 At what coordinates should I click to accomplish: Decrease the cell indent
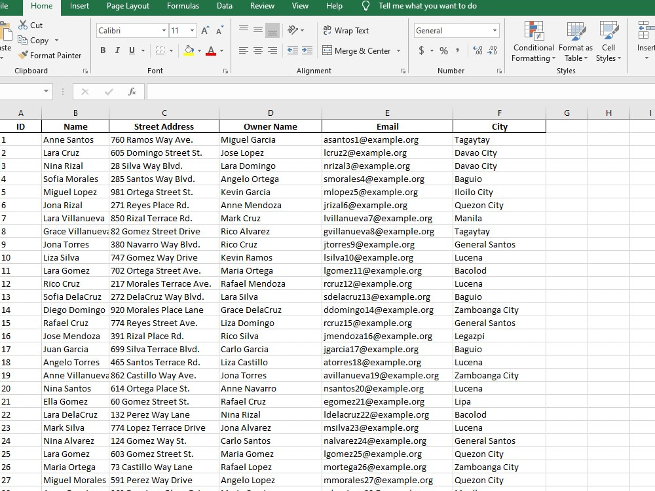click(293, 50)
